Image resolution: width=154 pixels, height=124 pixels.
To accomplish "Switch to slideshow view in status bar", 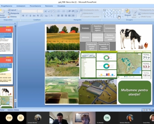I will (149, 110).
